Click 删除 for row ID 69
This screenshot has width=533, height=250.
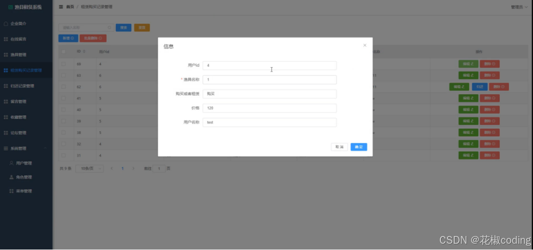490,64
